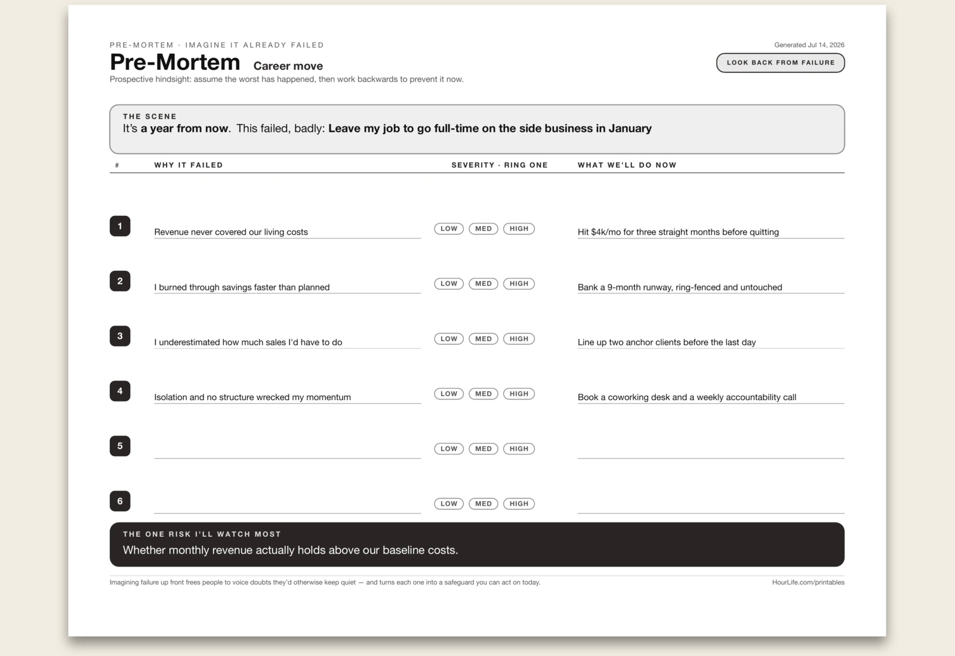Select MED severity for row 1
This screenshot has height=656, width=955.
click(x=483, y=228)
